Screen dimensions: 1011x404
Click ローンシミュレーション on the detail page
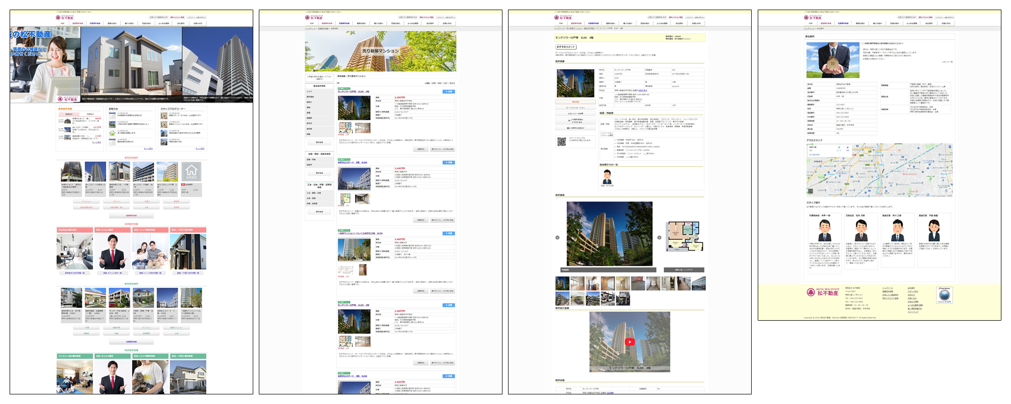tap(576, 108)
